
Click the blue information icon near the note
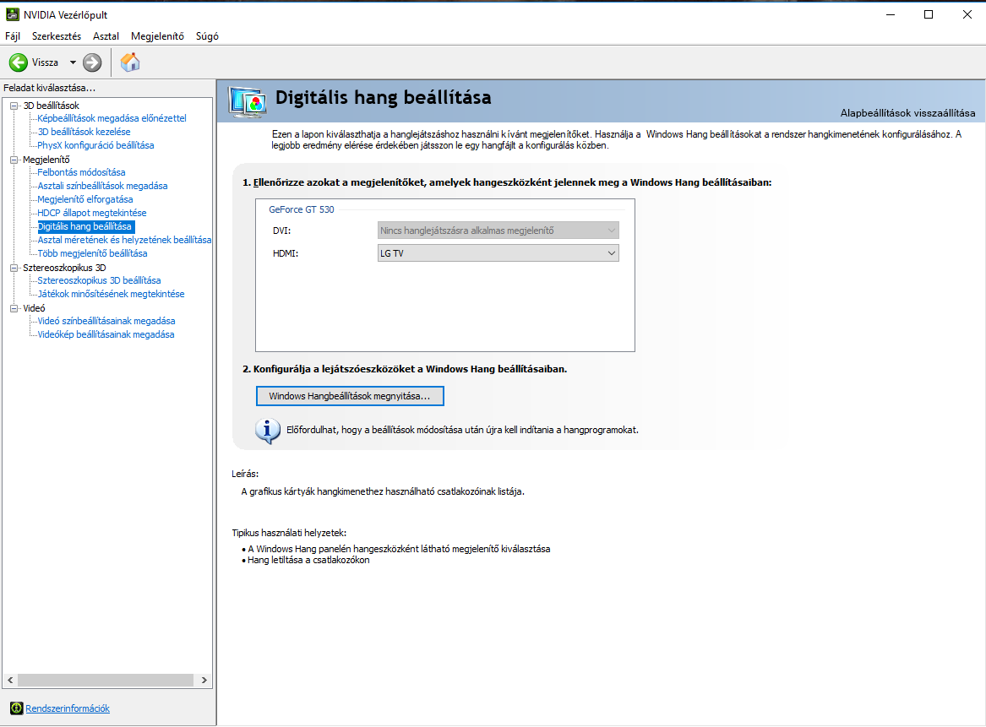tap(268, 431)
